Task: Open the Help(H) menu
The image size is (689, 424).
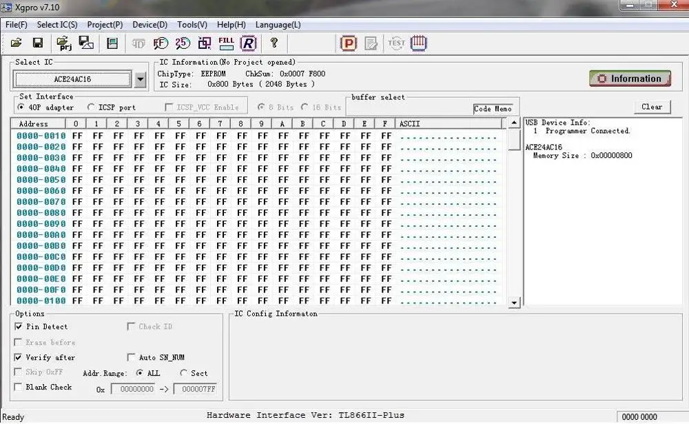Action: (x=231, y=25)
